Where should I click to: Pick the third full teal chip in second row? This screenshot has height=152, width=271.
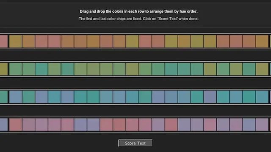41,69
